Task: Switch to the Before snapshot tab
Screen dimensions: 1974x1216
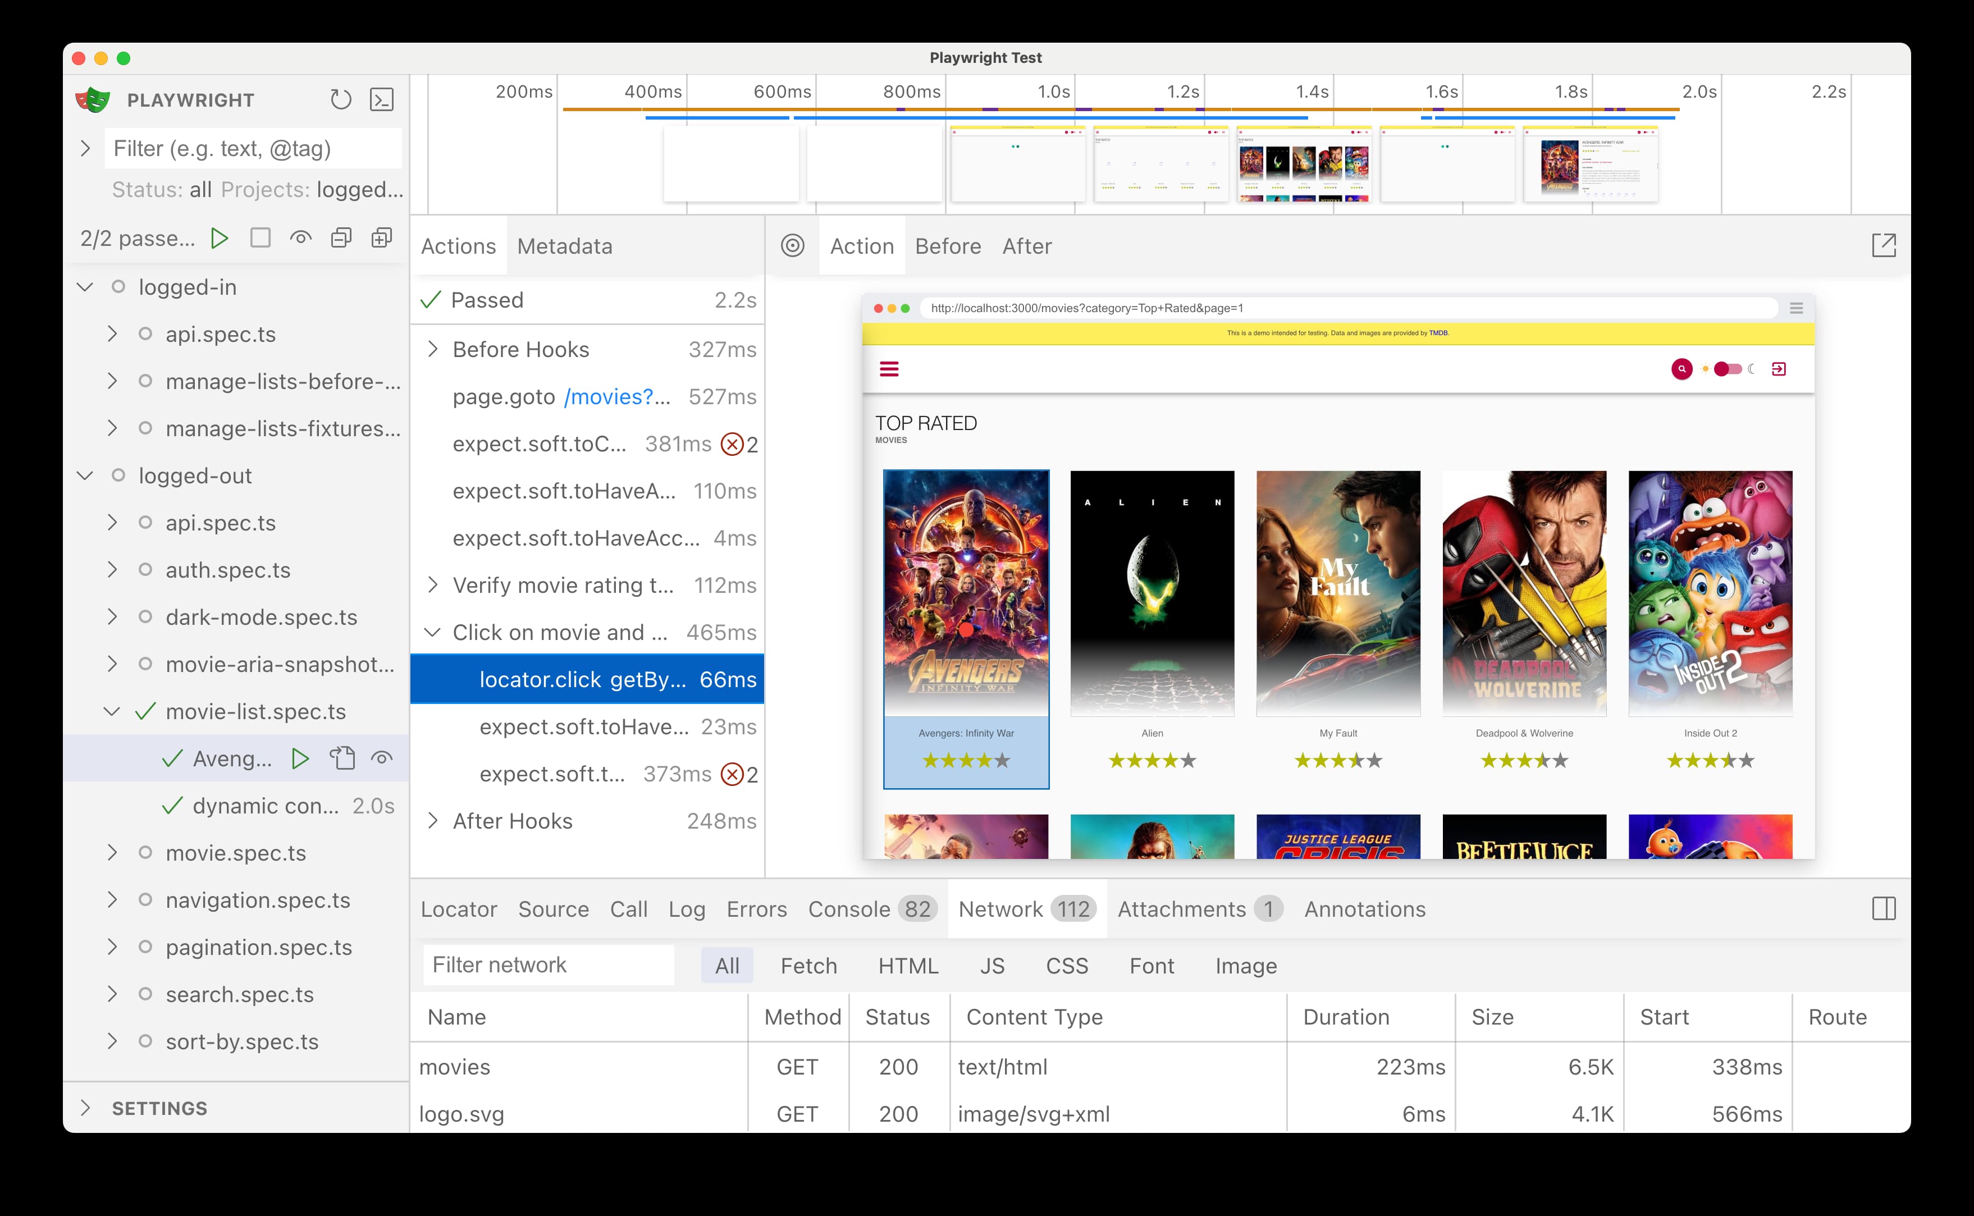Action: coord(947,246)
